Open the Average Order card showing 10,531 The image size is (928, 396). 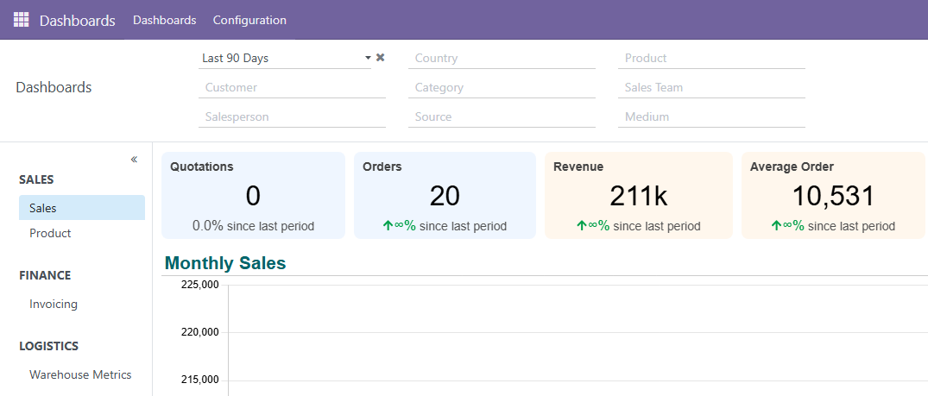pyautogui.click(x=833, y=195)
